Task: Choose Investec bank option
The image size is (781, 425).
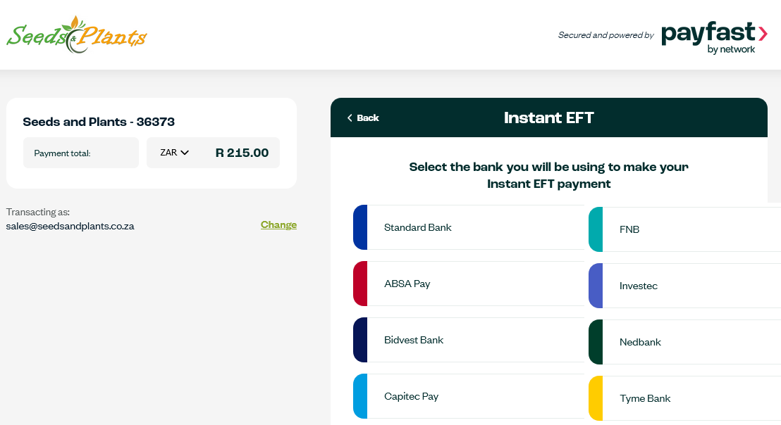Action: [x=685, y=286]
